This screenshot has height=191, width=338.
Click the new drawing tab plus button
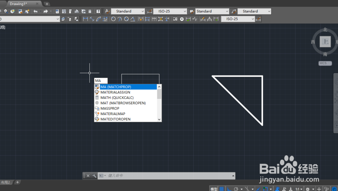pyautogui.click(x=47, y=4)
